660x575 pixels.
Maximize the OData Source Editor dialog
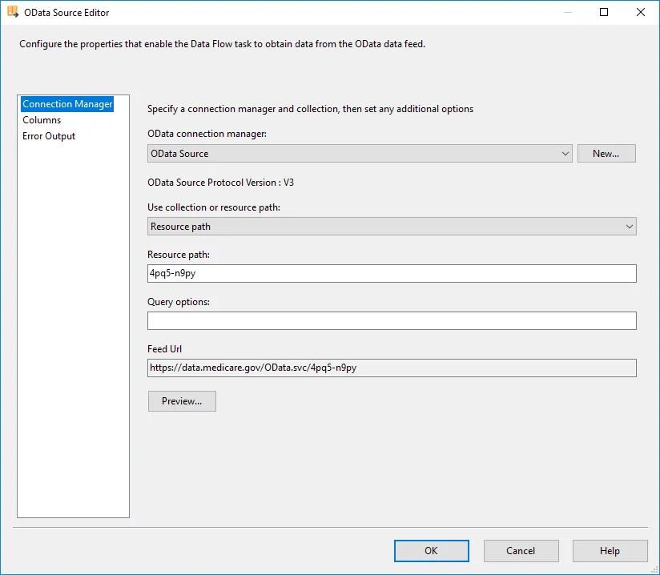pos(604,12)
